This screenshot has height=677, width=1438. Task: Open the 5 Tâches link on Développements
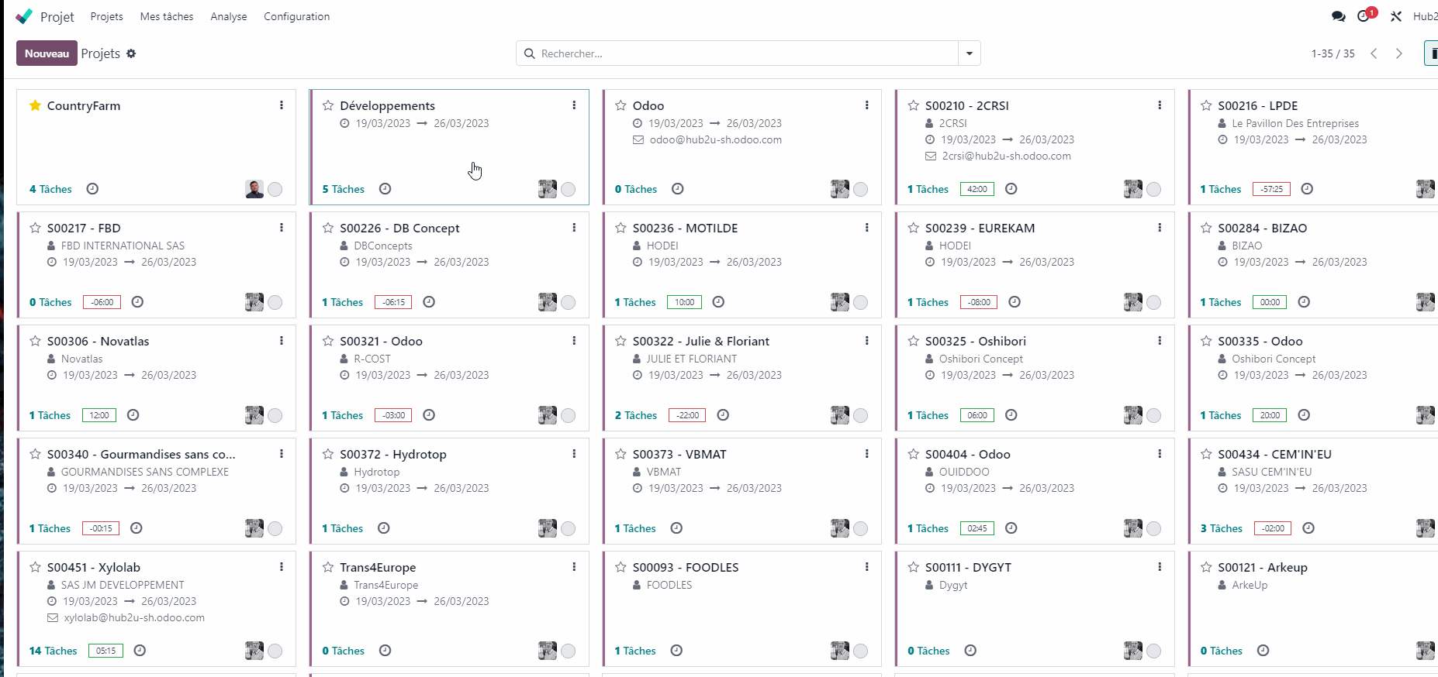coord(343,189)
